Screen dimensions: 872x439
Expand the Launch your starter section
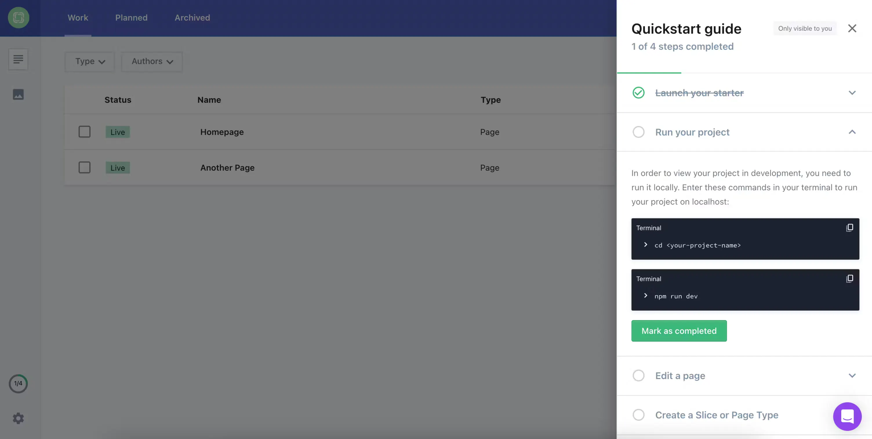(852, 93)
